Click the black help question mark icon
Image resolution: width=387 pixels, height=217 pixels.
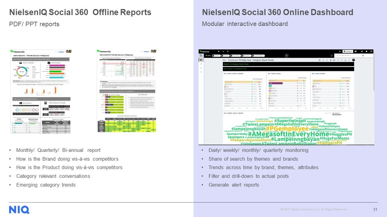353,60
